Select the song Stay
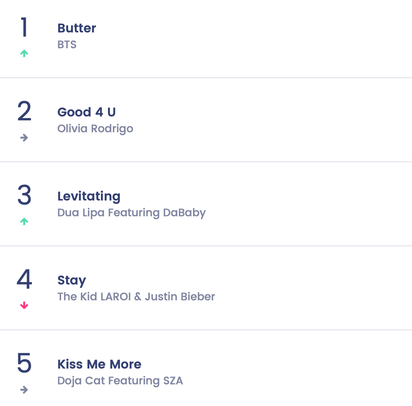Screen dimensions: 412x406 (72, 280)
